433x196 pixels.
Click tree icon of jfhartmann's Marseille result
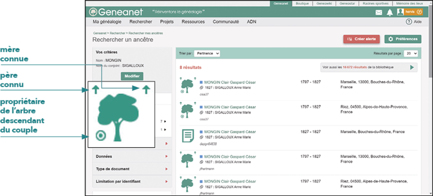coord(187,160)
